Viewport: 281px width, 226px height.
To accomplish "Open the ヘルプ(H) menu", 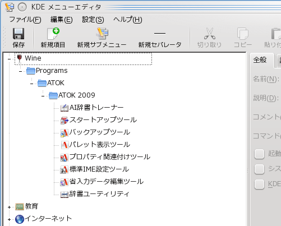I will tap(128, 20).
